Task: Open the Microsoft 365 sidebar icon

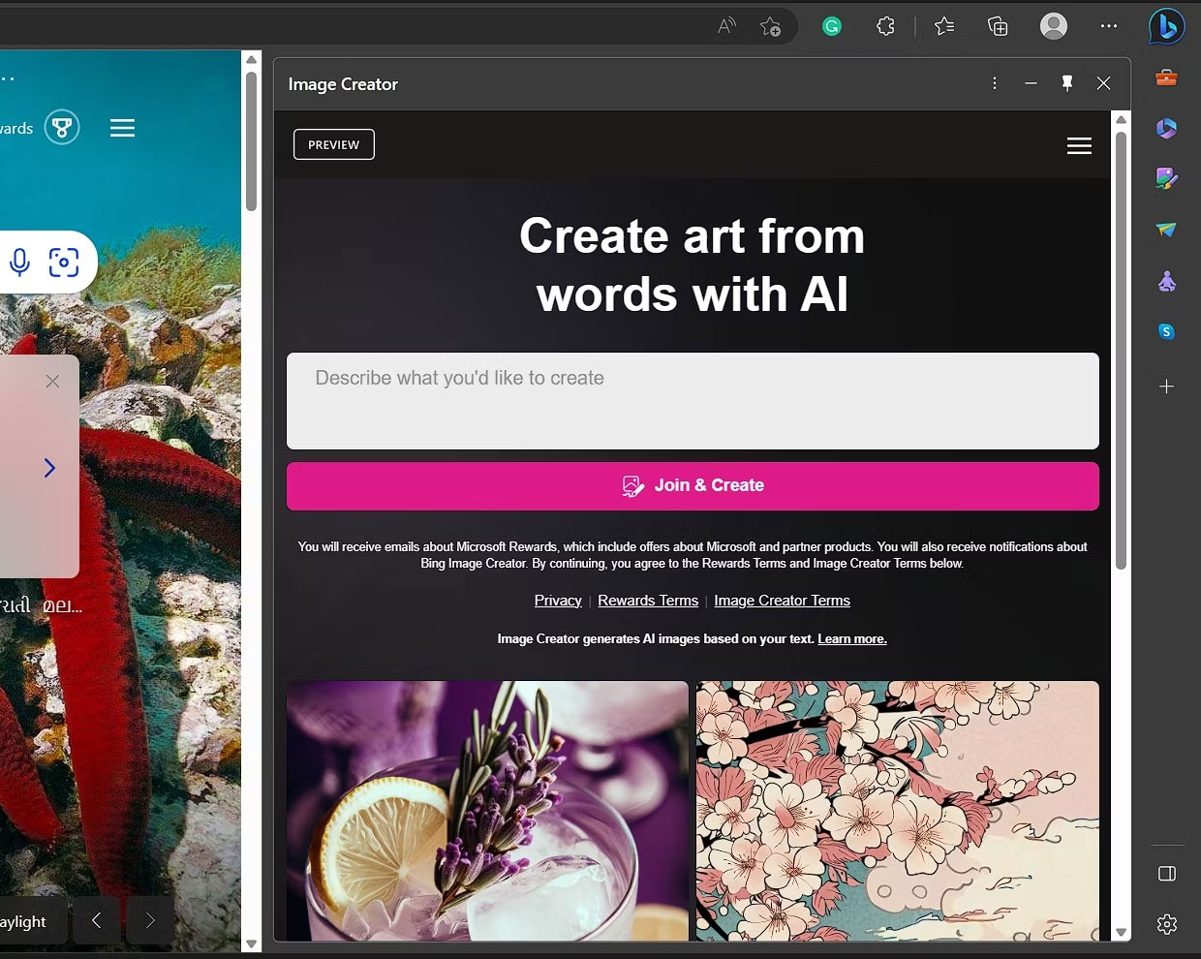Action: coord(1166,128)
